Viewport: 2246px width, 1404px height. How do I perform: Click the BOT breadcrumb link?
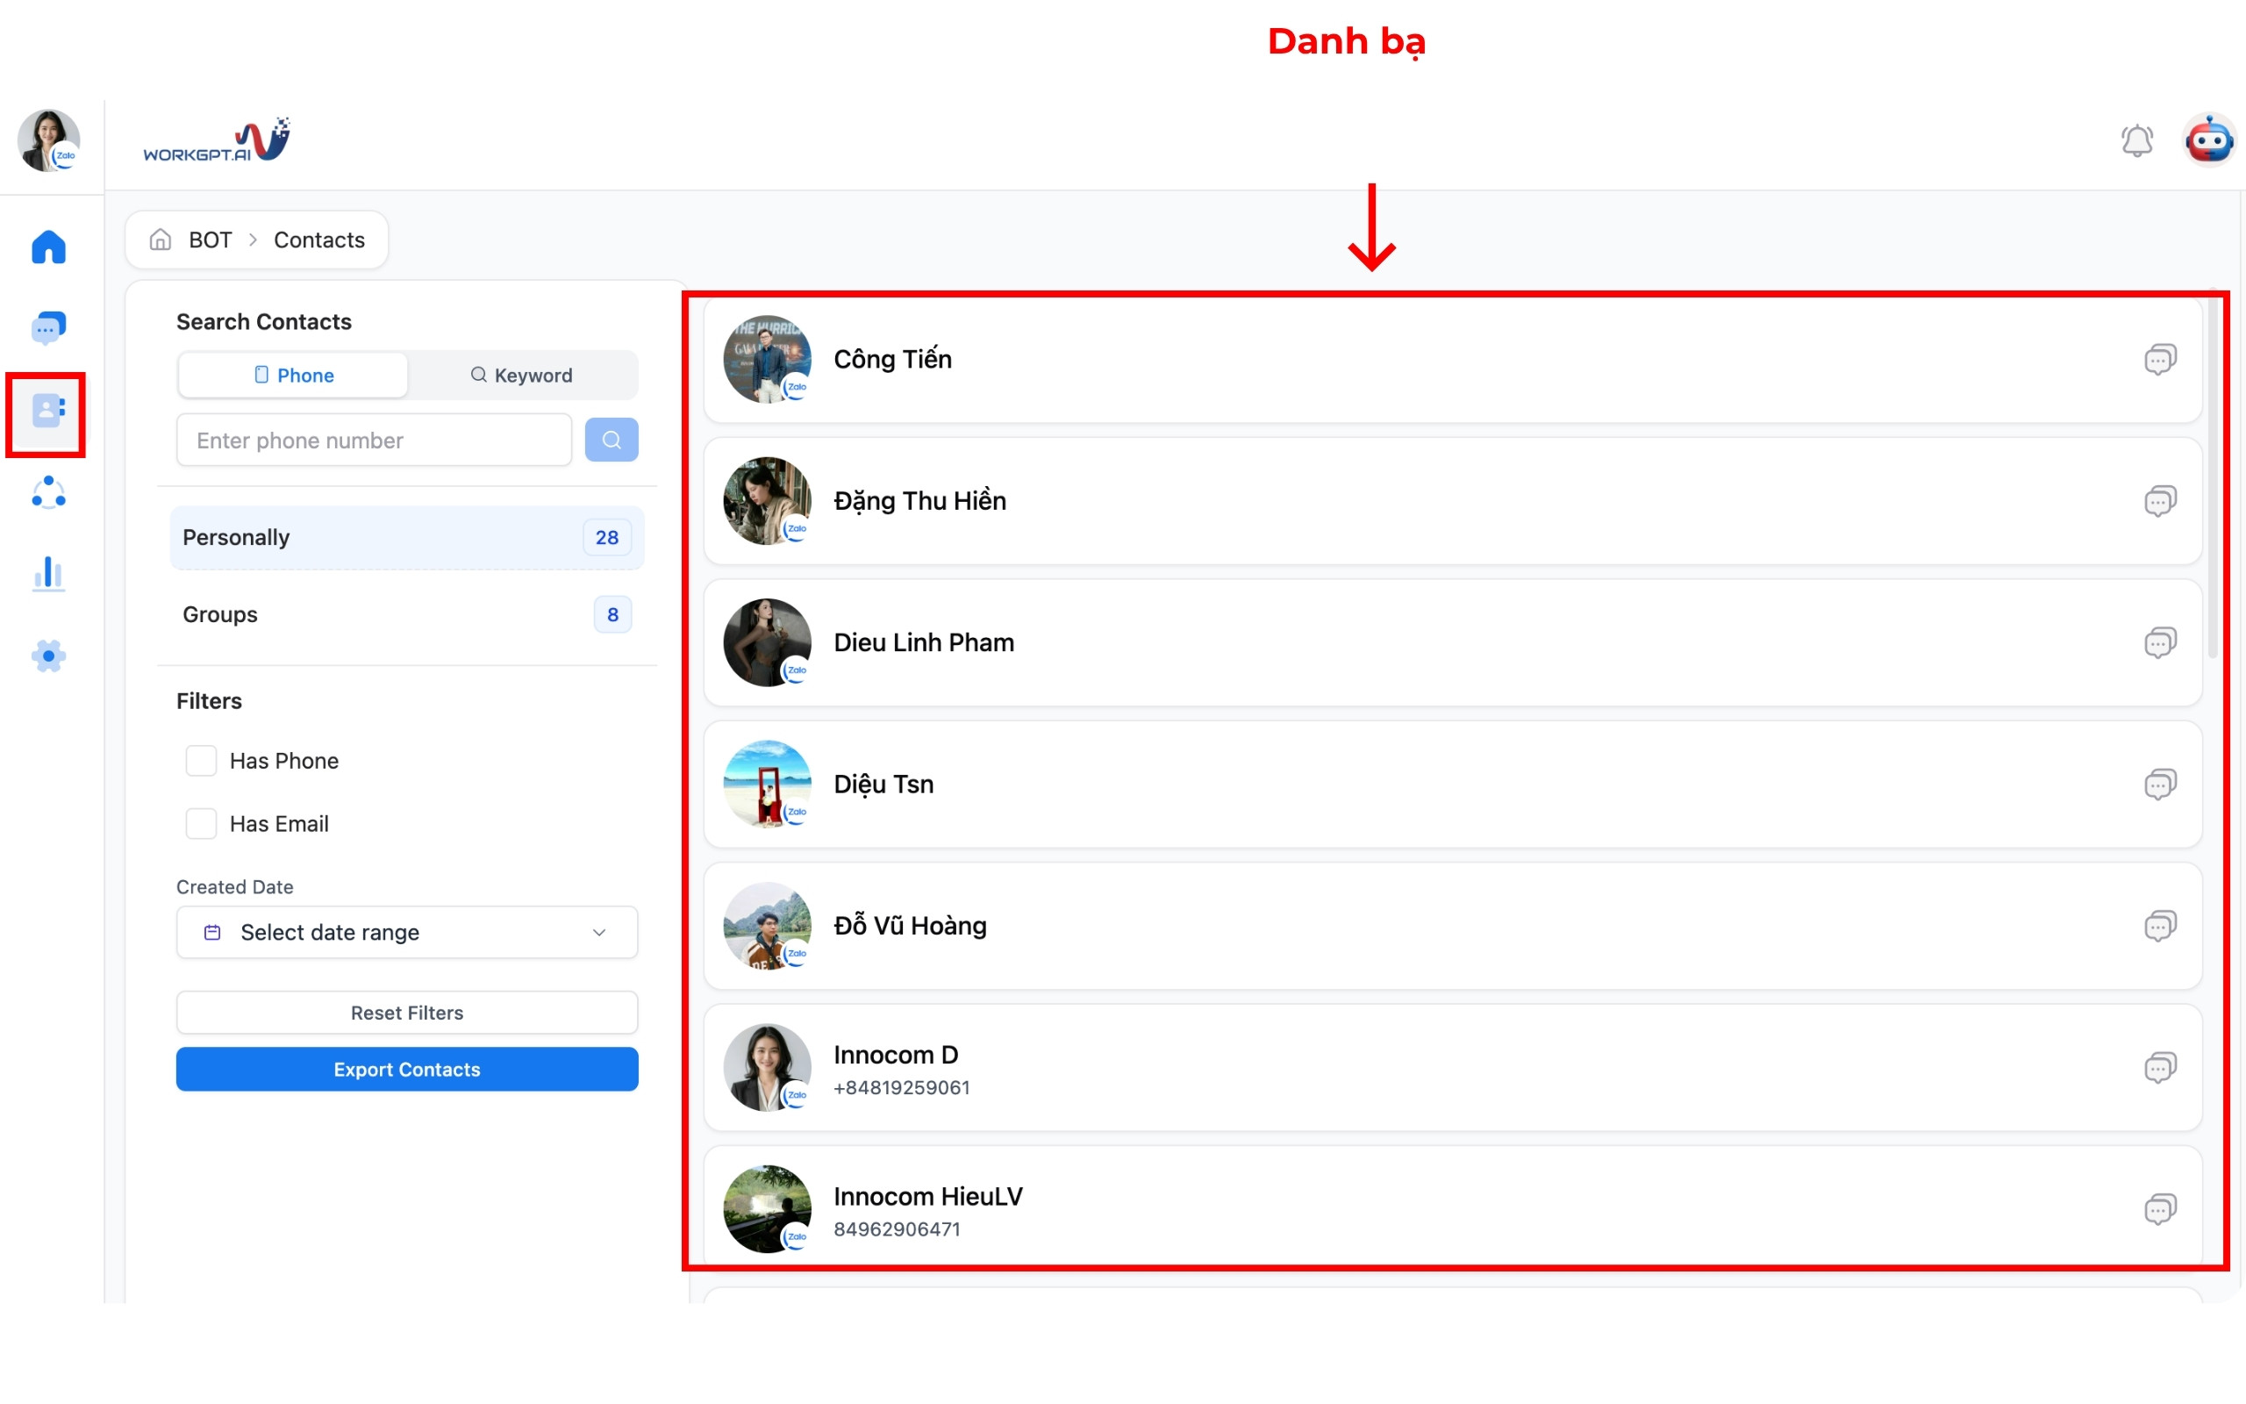[210, 240]
